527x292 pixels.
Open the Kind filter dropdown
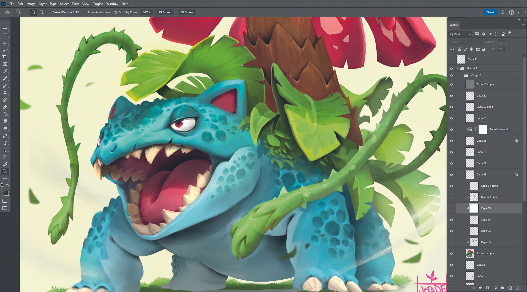pyautogui.click(x=460, y=34)
